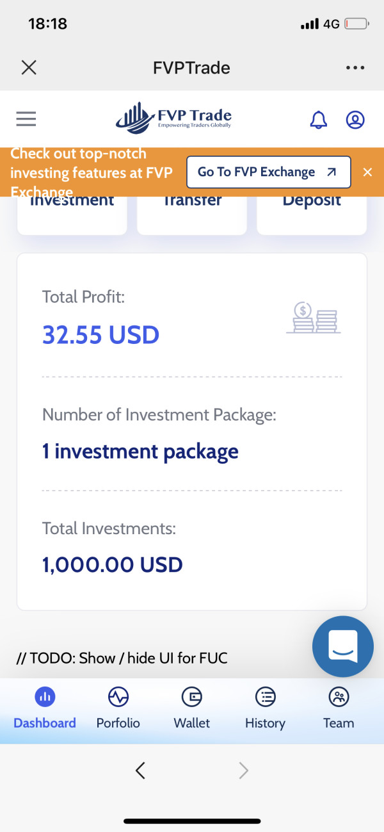Switch to the Dashboard tab

45,709
